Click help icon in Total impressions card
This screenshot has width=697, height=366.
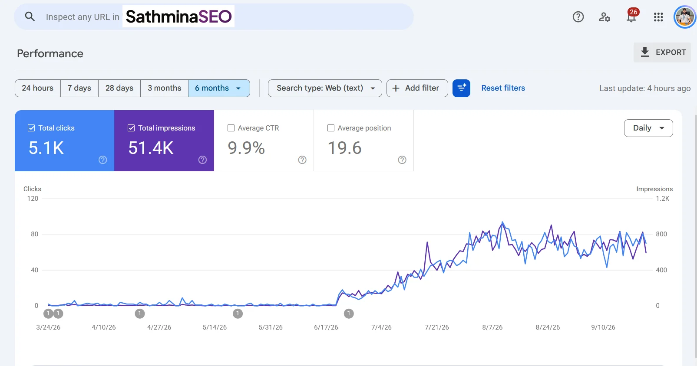(202, 160)
